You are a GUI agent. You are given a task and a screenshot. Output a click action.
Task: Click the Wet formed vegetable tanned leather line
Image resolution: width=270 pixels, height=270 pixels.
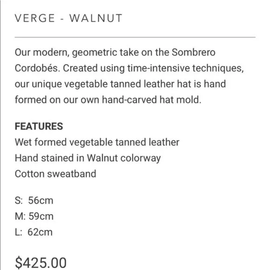(x=97, y=142)
